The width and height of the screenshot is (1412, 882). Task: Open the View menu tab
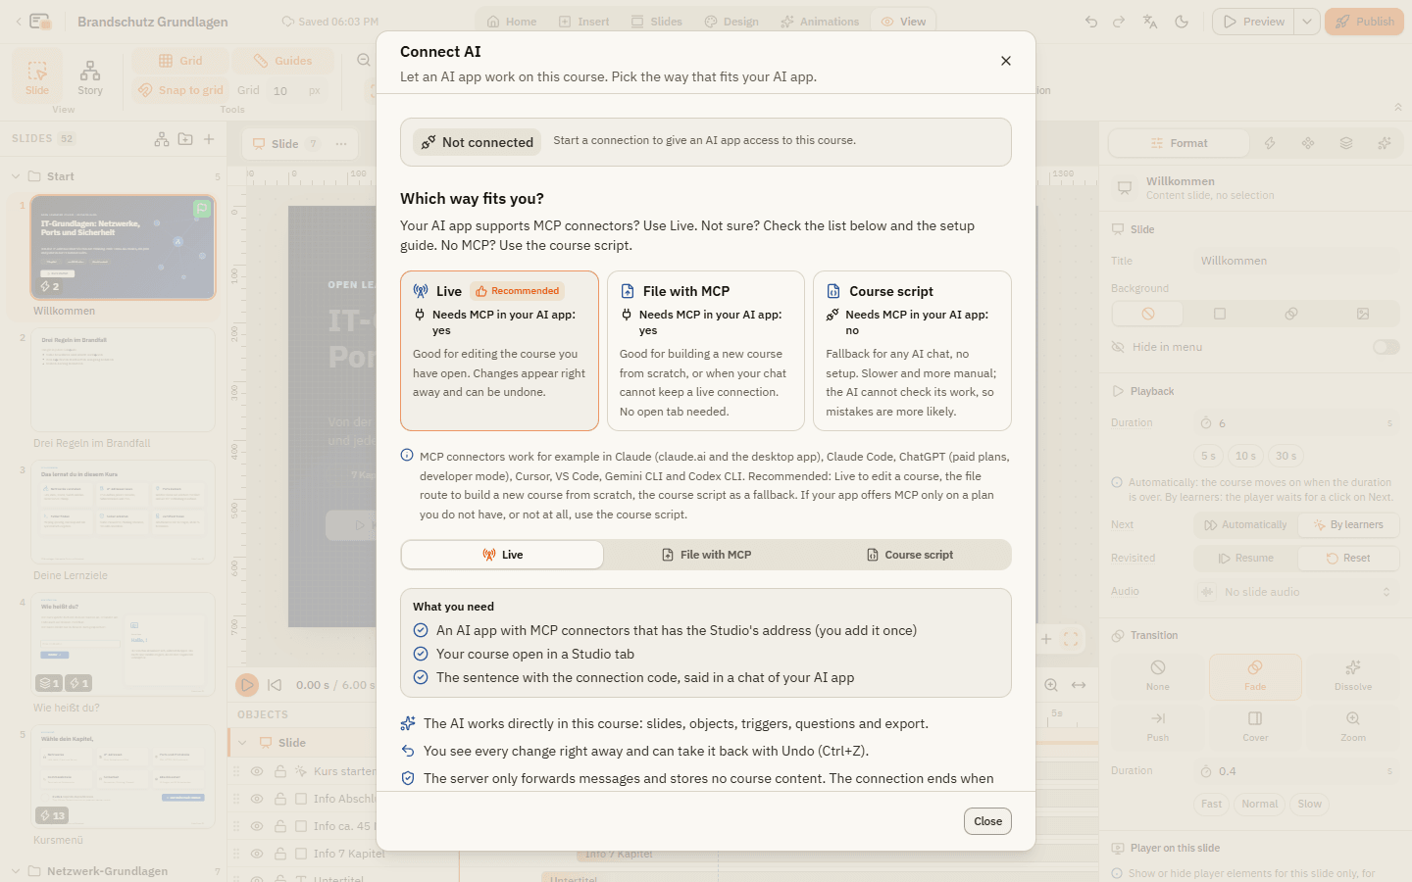pyautogui.click(x=903, y=22)
